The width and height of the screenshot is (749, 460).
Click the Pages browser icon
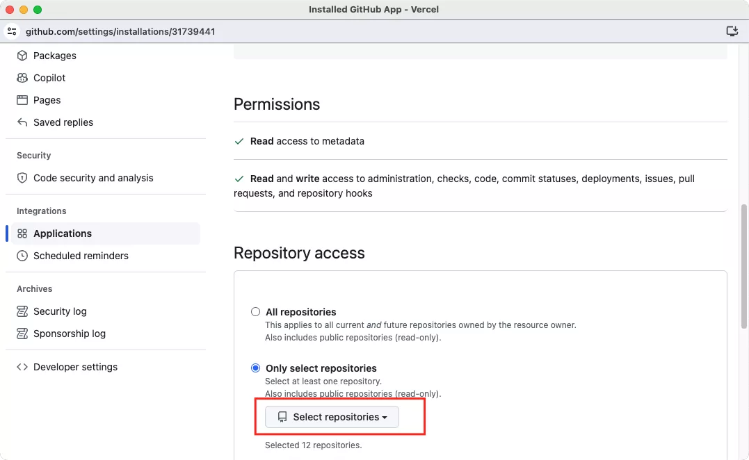[x=22, y=100]
